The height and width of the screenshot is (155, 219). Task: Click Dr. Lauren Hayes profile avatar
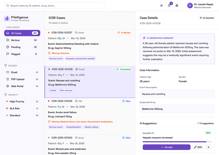tap(190, 6)
